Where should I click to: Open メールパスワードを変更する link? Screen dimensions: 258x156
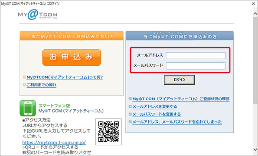point(157,114)
